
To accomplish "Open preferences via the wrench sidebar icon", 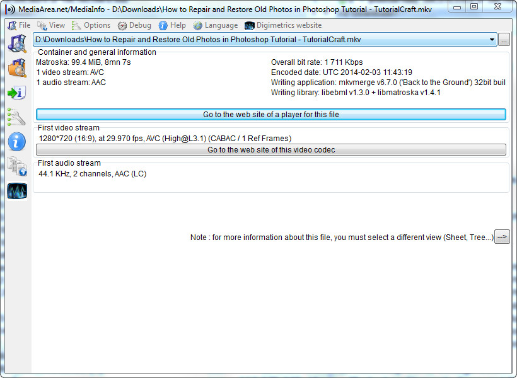I will 16,117.
